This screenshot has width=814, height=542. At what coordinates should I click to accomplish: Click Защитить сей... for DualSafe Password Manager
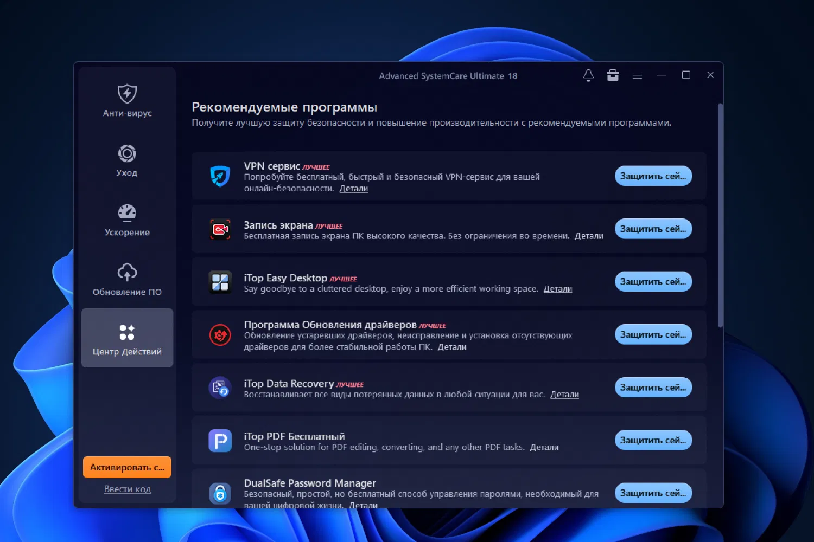pos(653,493)
